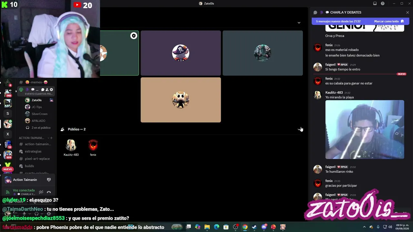This screenshot has height=232, width=413.
Task: Collapse voice participants with top chevron
Action: [299, 23]
